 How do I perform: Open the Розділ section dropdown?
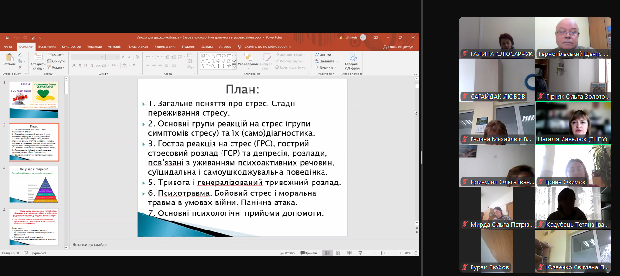(56, 67)
